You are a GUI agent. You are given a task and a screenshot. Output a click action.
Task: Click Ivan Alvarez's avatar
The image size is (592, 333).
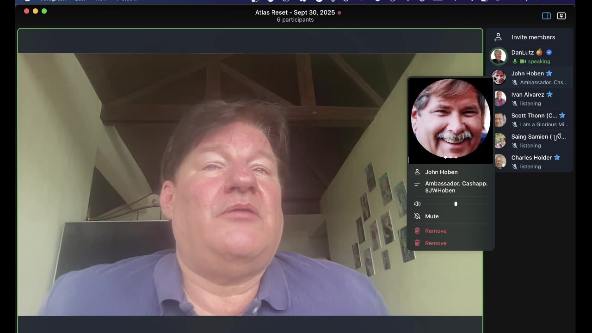499,99
